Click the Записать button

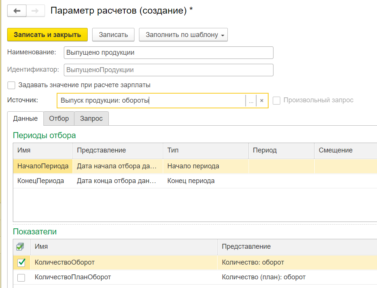click(113, 35)
